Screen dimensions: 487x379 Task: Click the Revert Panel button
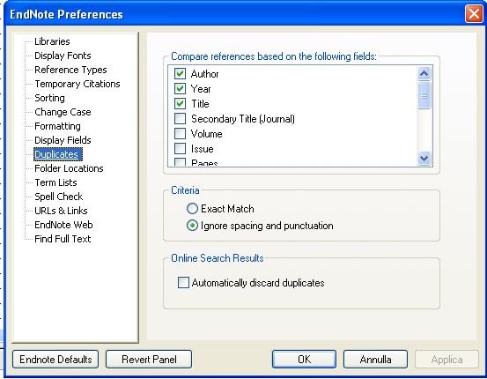149,360
